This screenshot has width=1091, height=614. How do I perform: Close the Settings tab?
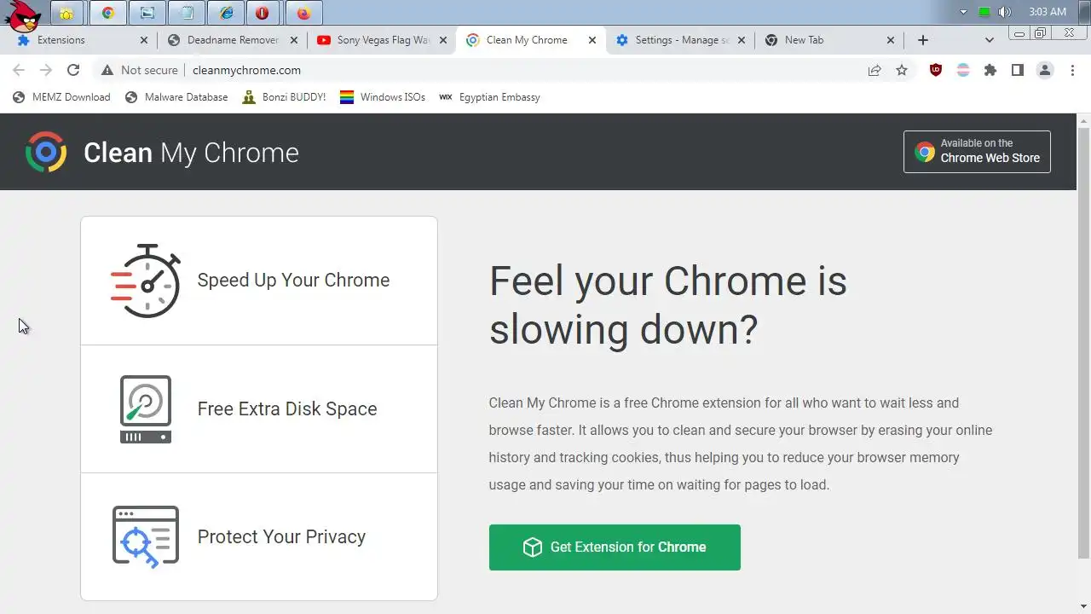click(x=742, y=40)
